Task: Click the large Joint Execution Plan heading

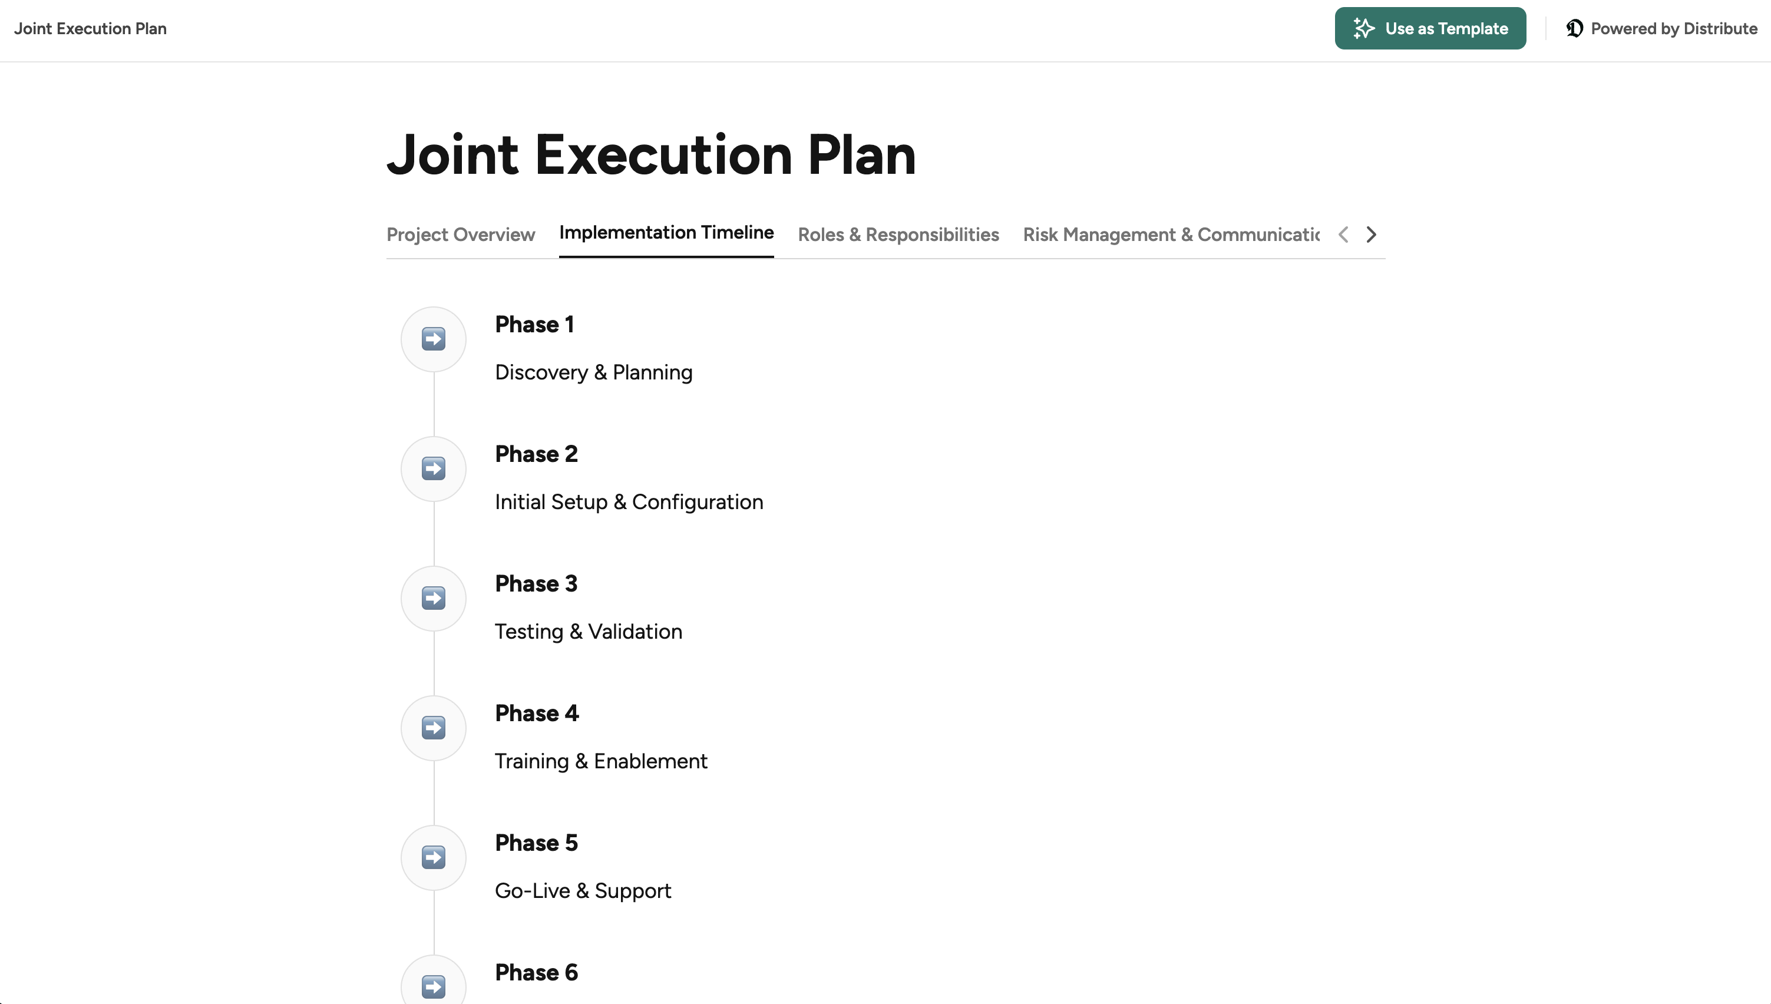Action: click(x=652, y=155)
